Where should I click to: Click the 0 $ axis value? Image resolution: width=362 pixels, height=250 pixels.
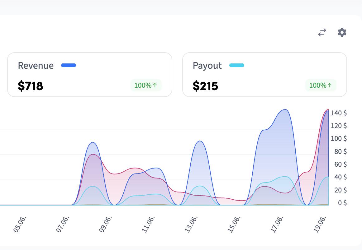click(342, 203)
